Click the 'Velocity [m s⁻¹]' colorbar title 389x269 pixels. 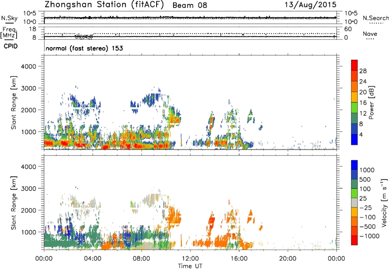[384, 202]
